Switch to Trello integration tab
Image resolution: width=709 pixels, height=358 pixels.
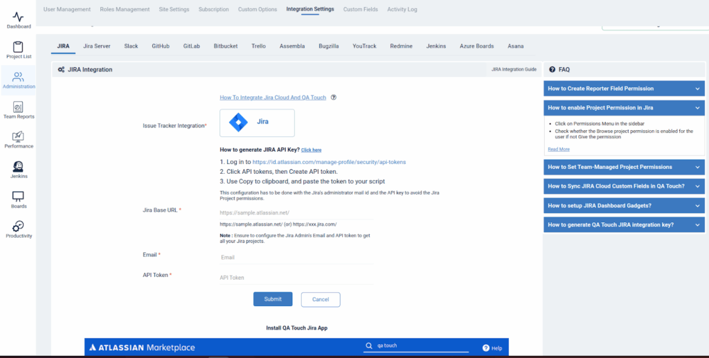(x=259, y=46)
